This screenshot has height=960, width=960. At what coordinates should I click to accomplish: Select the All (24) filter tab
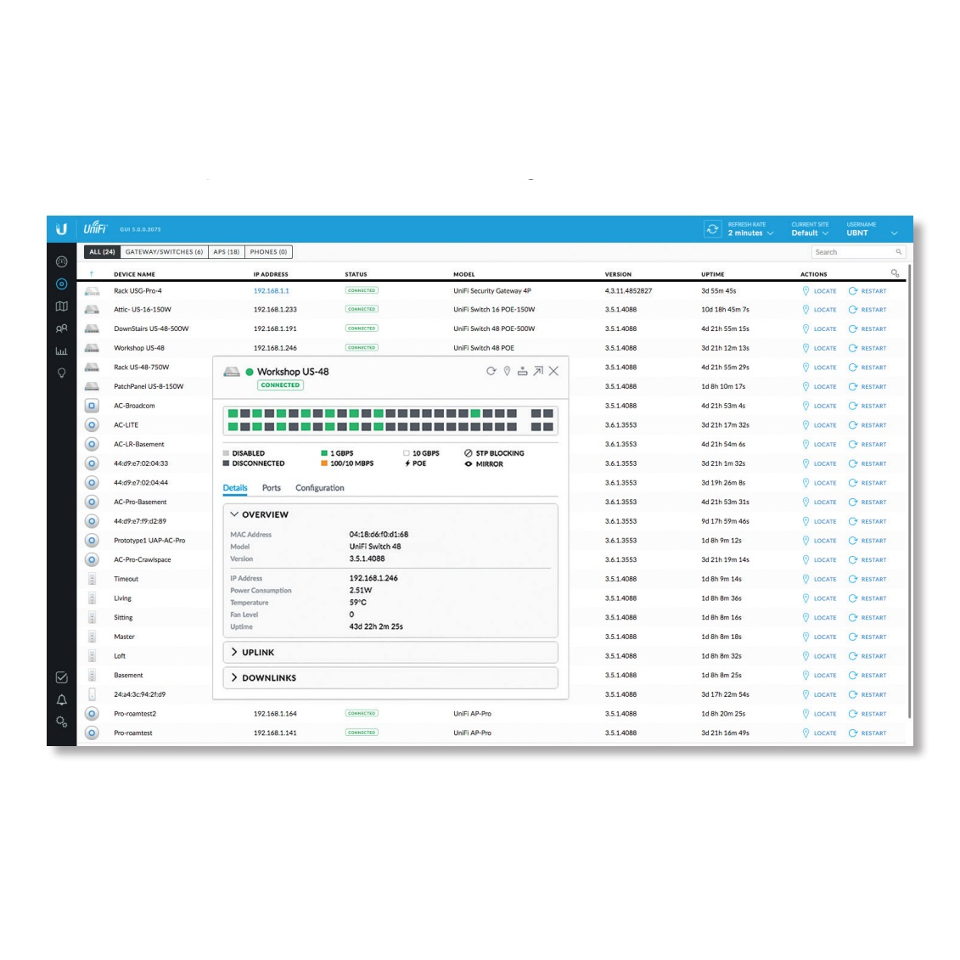[x=102, y=251]
